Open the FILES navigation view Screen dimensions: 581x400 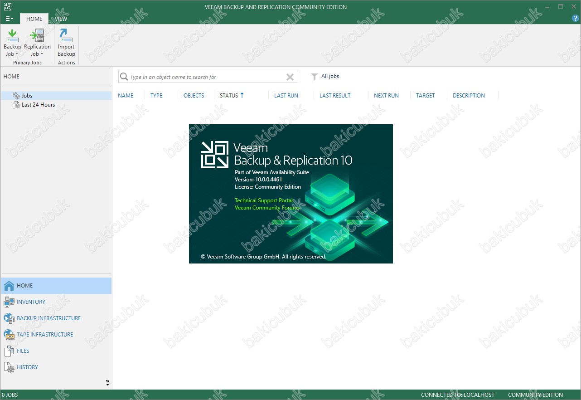pyautogui.click(x=56, y=351)
